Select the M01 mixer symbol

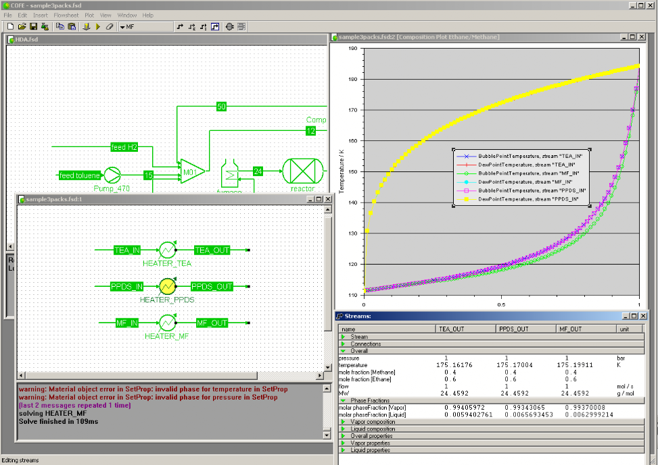(x=192, y=171)
